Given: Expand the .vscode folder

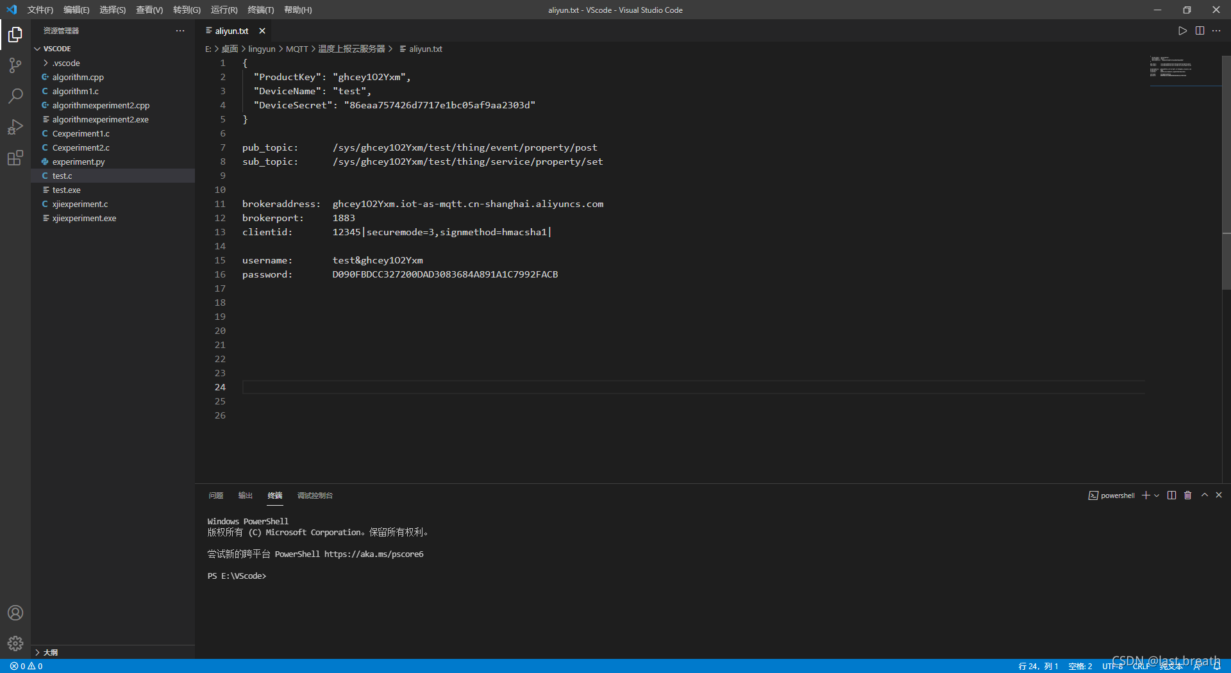Looking at the screenshot, I should coord(113,63).
